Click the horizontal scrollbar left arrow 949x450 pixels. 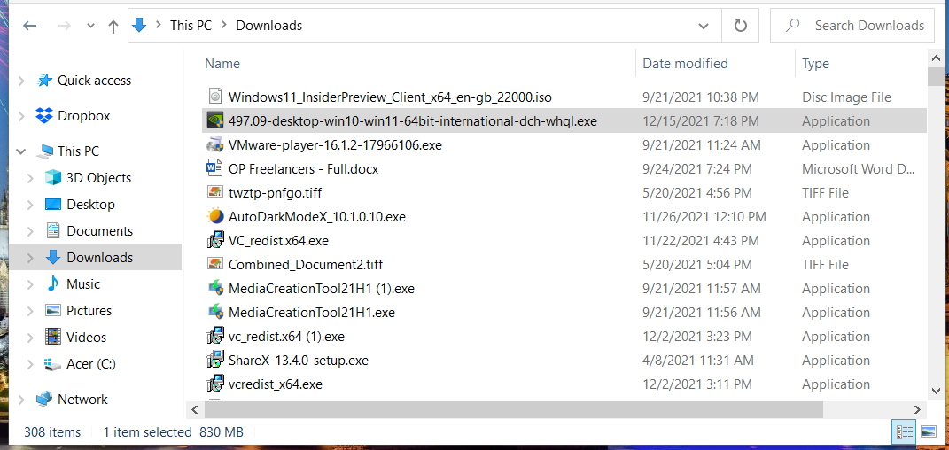pyautogui.click(x=195, y=409)
